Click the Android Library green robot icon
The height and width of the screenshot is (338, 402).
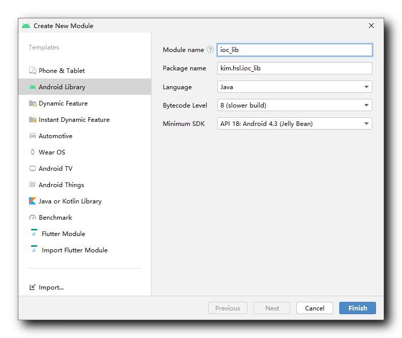(x=33, y=87)
